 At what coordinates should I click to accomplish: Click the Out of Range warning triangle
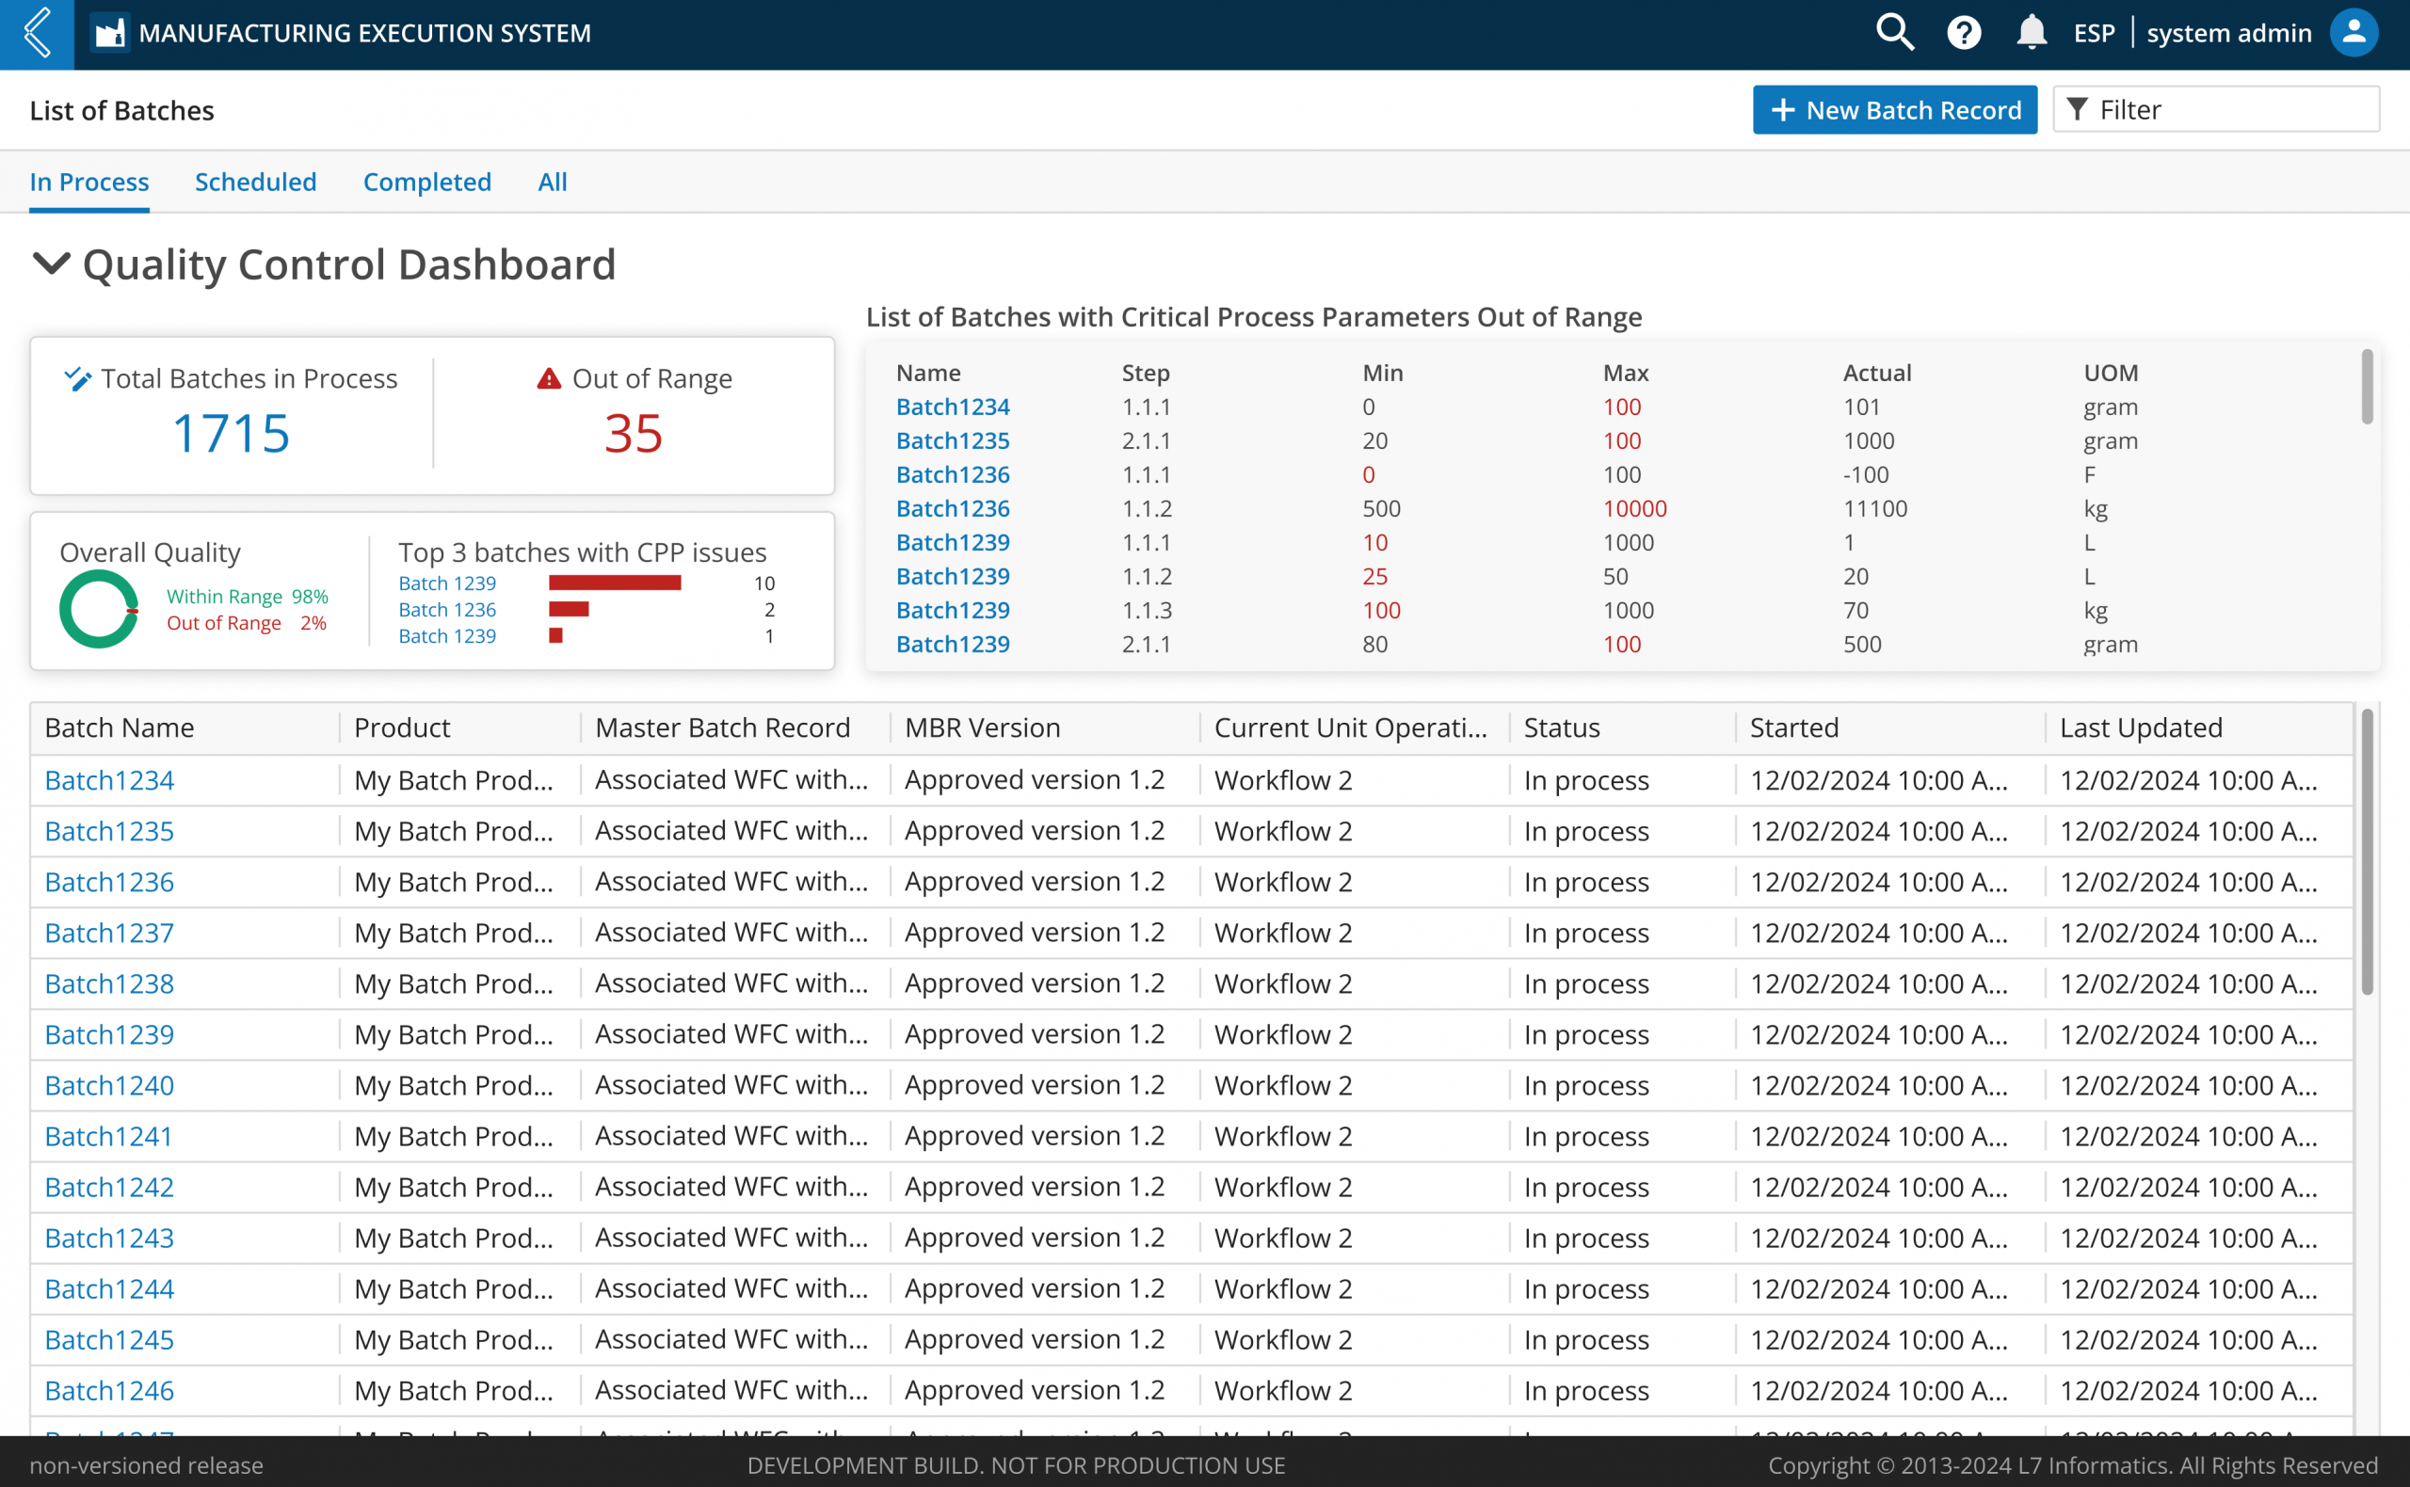coord(549,378)
